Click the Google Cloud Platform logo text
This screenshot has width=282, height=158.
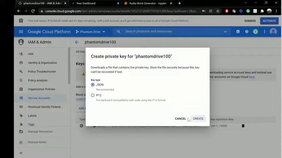click(49, 32)
